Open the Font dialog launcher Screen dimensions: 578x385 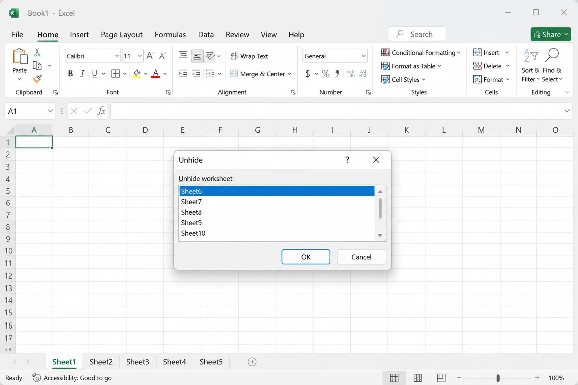pyautogui.click(x=168, y=92)
